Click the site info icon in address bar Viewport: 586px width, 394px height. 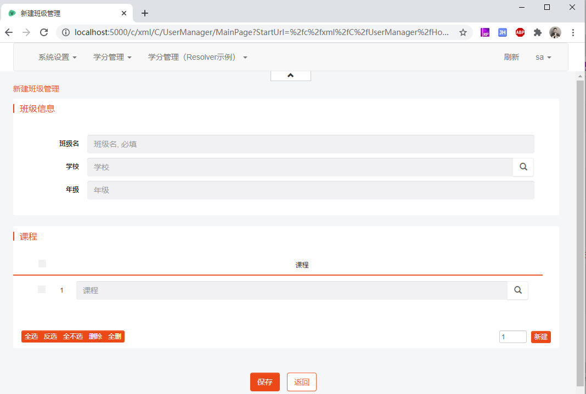pos(66,32)
